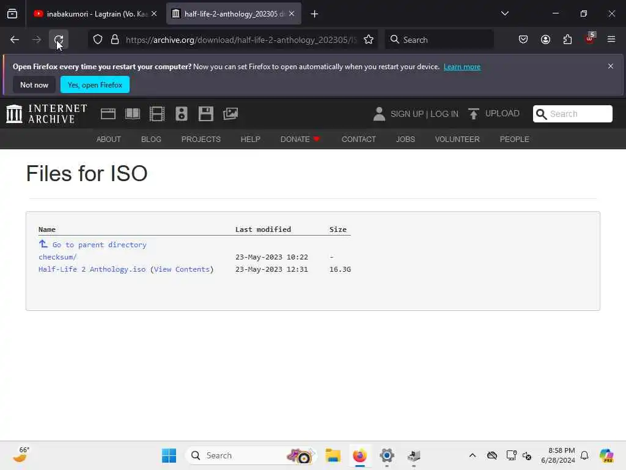Open the Software floppy disk icon

coord(206,114)
